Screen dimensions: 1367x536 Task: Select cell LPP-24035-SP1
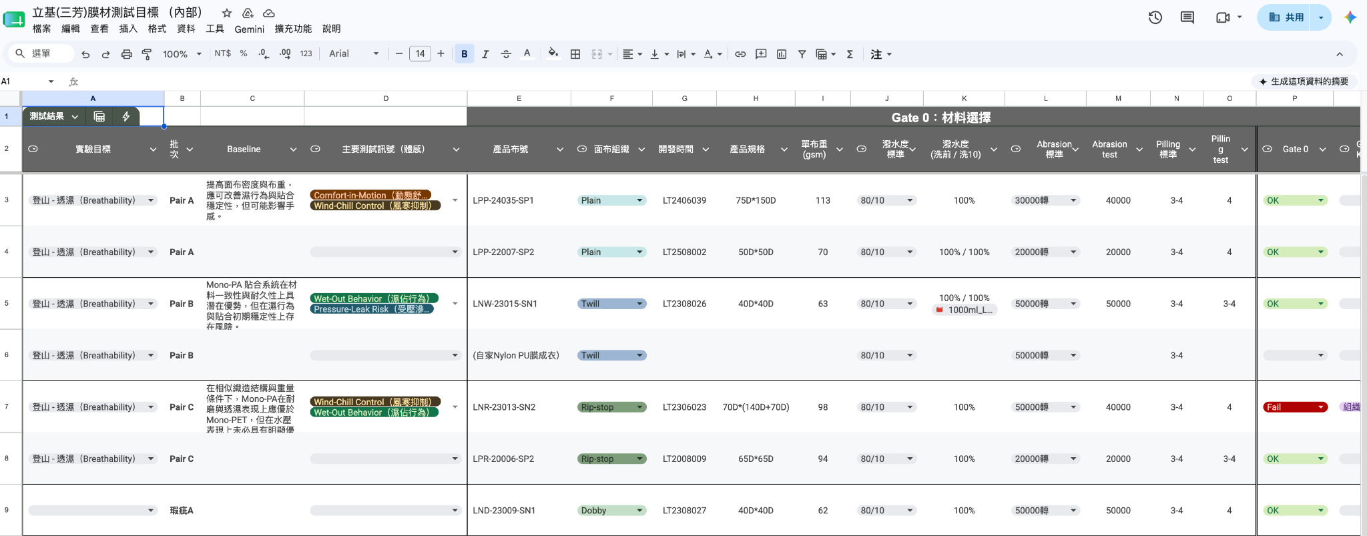coord(519,200)
